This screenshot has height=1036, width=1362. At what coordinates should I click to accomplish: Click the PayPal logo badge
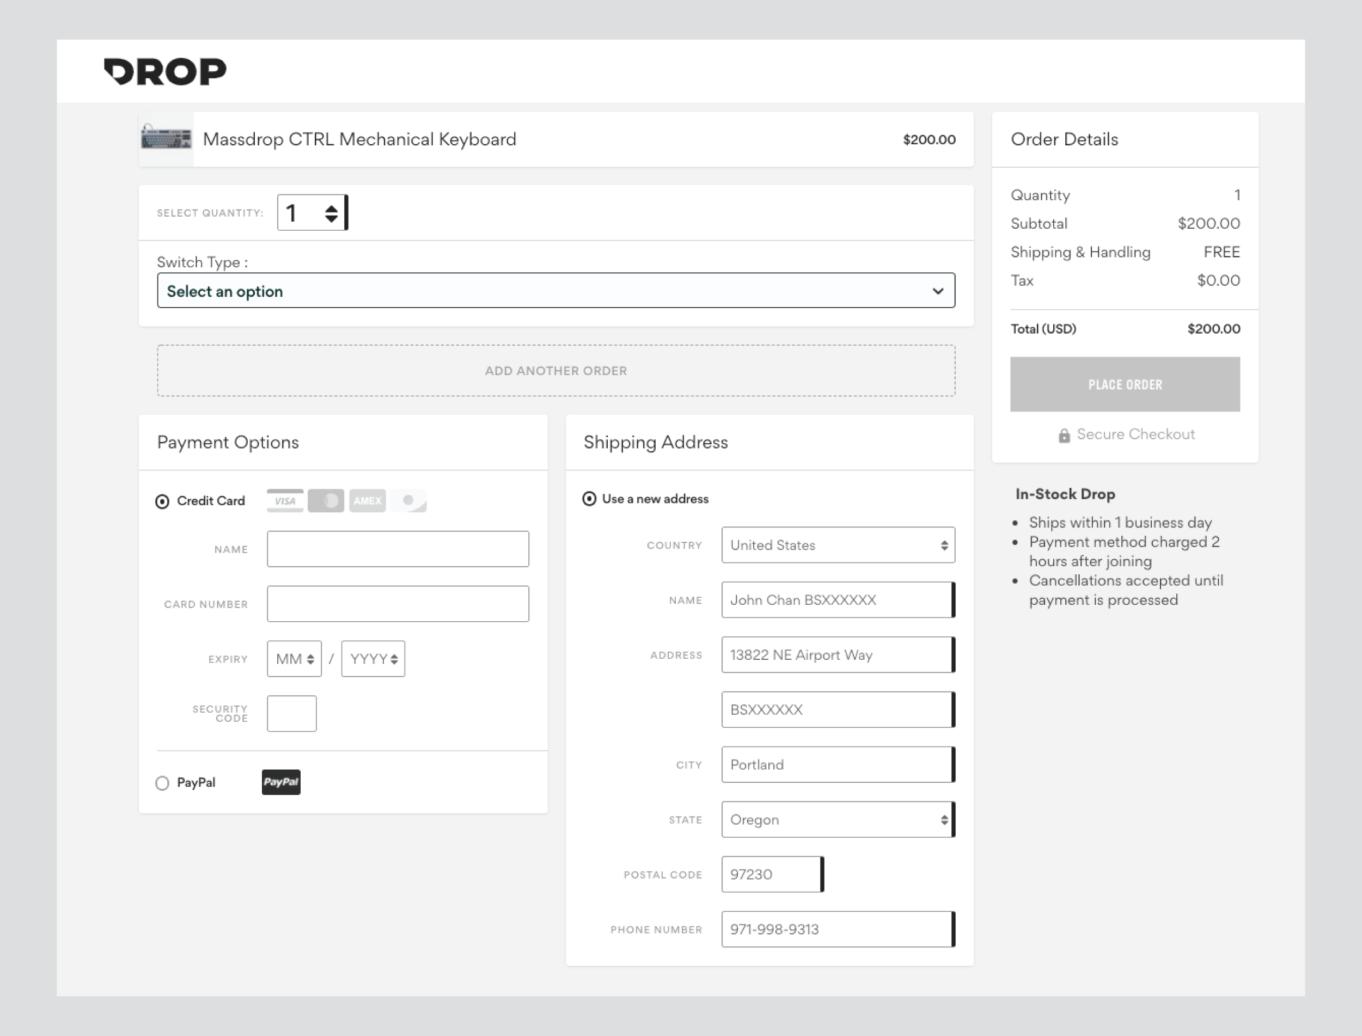[x=280, y=782]
